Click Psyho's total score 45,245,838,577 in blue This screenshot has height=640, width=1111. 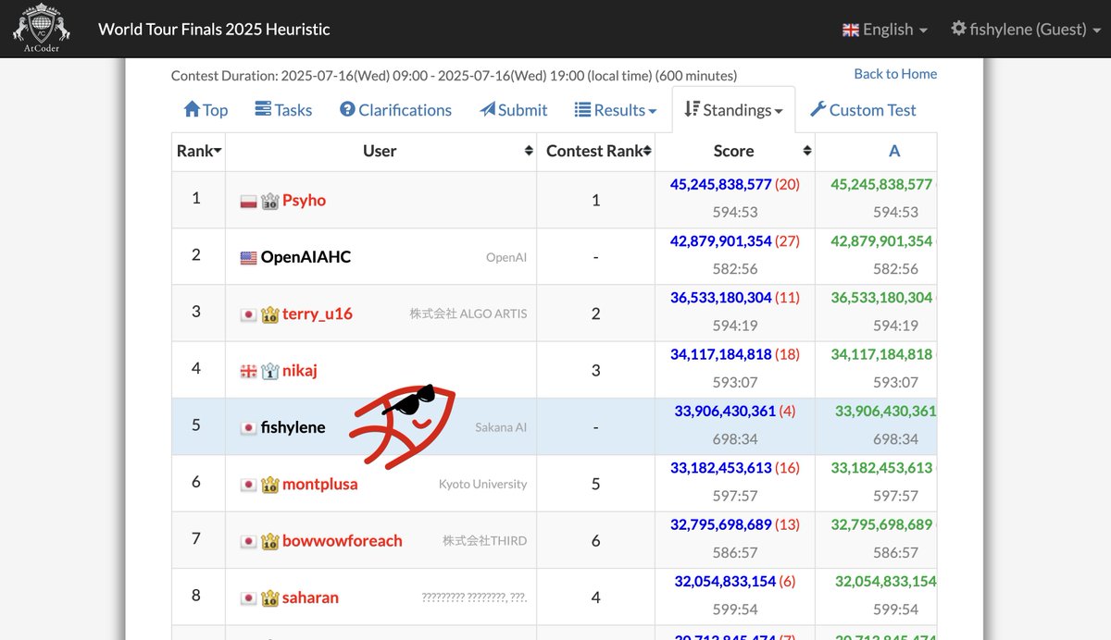coord(720,185)
